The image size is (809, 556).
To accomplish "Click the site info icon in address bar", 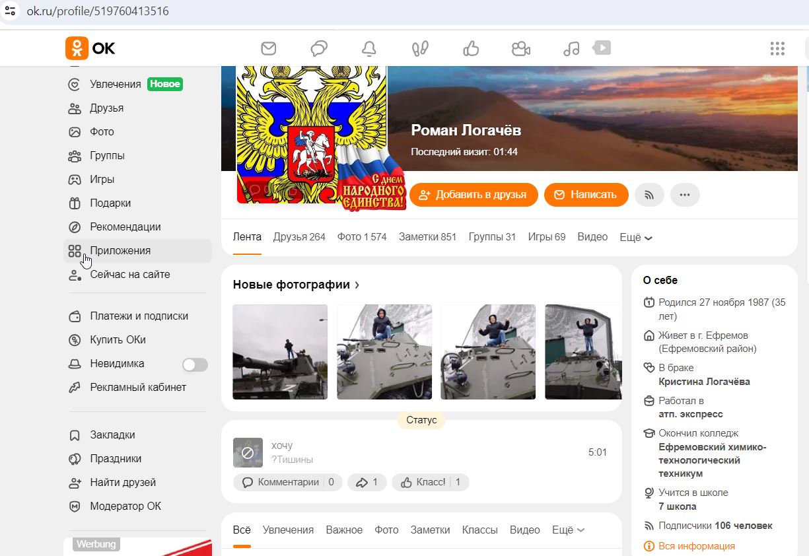I will point(10,11).
